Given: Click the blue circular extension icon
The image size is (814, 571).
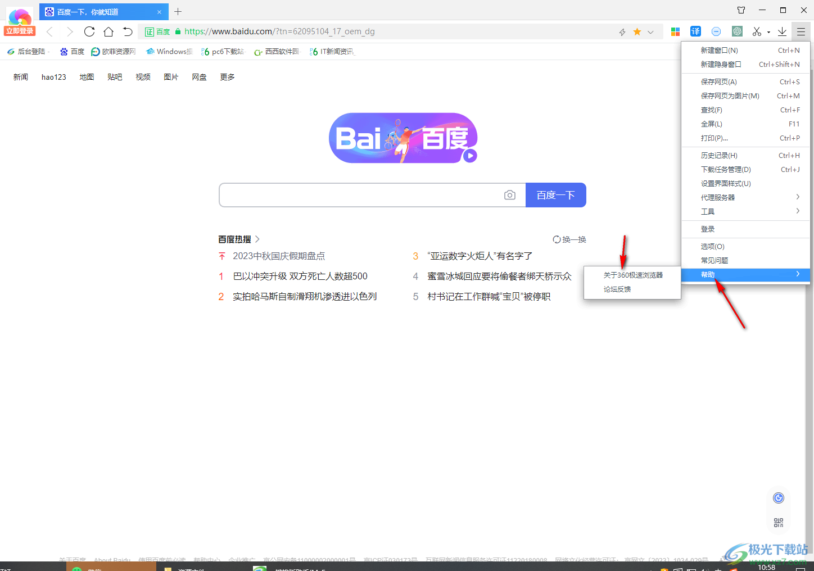Looking at the screenshot, I should coord(716,31).
